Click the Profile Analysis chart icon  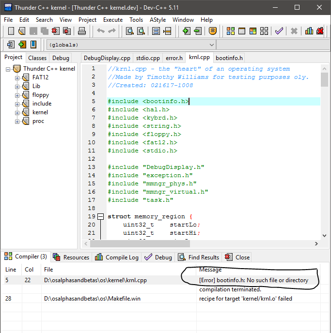309,31
